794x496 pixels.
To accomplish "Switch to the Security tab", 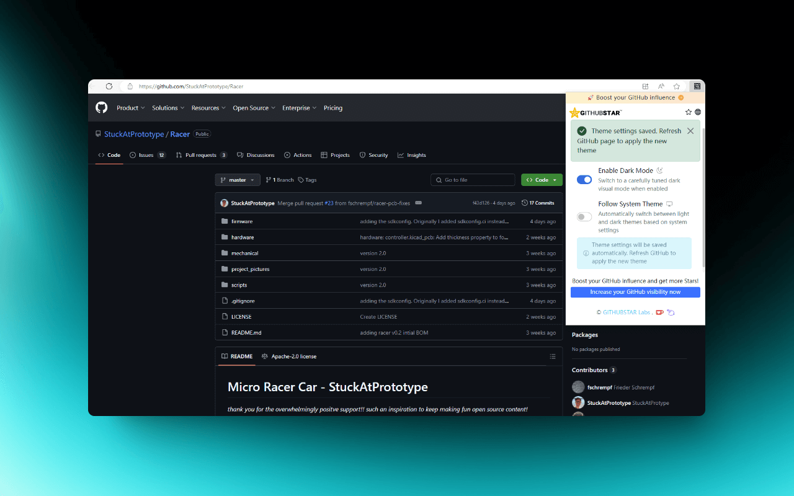I will coord(374,155).
